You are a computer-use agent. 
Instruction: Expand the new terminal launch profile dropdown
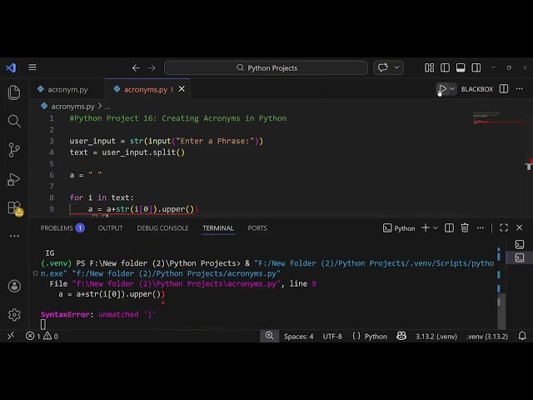click(x=436, y=227)
